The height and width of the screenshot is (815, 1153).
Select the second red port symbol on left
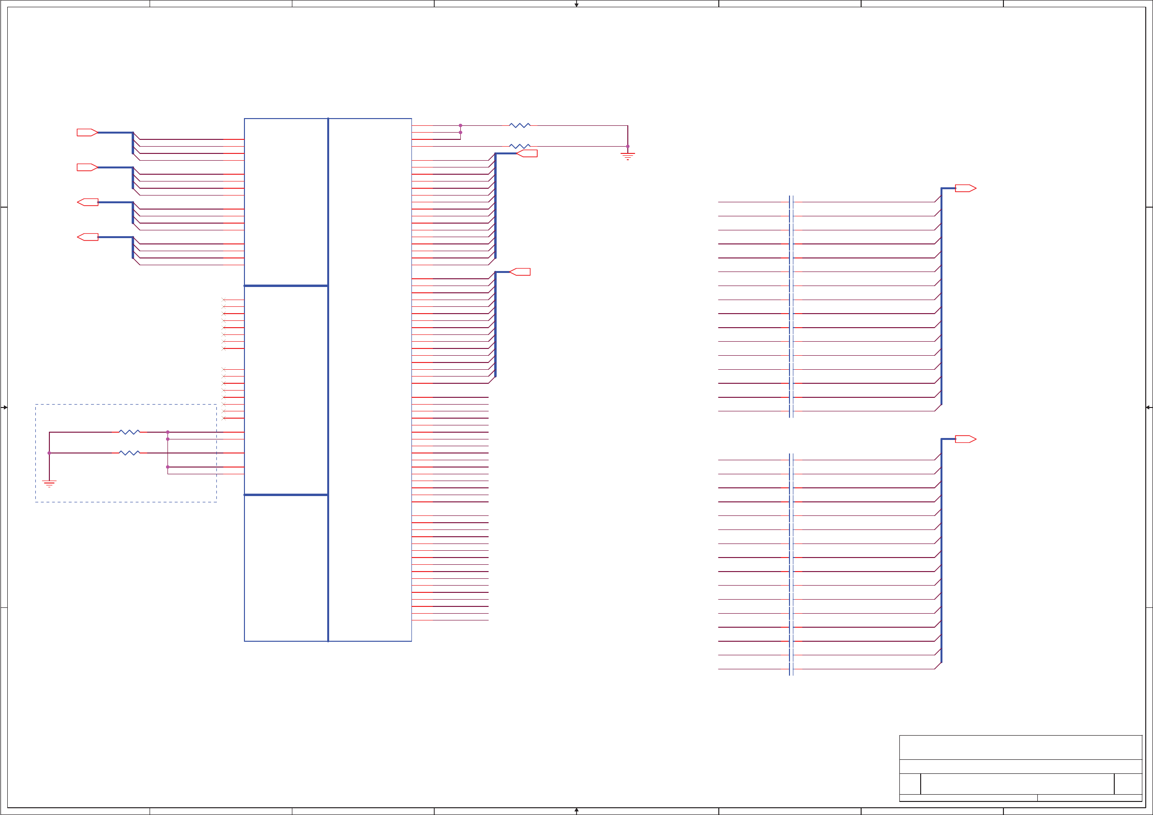[x=87, y=167]
